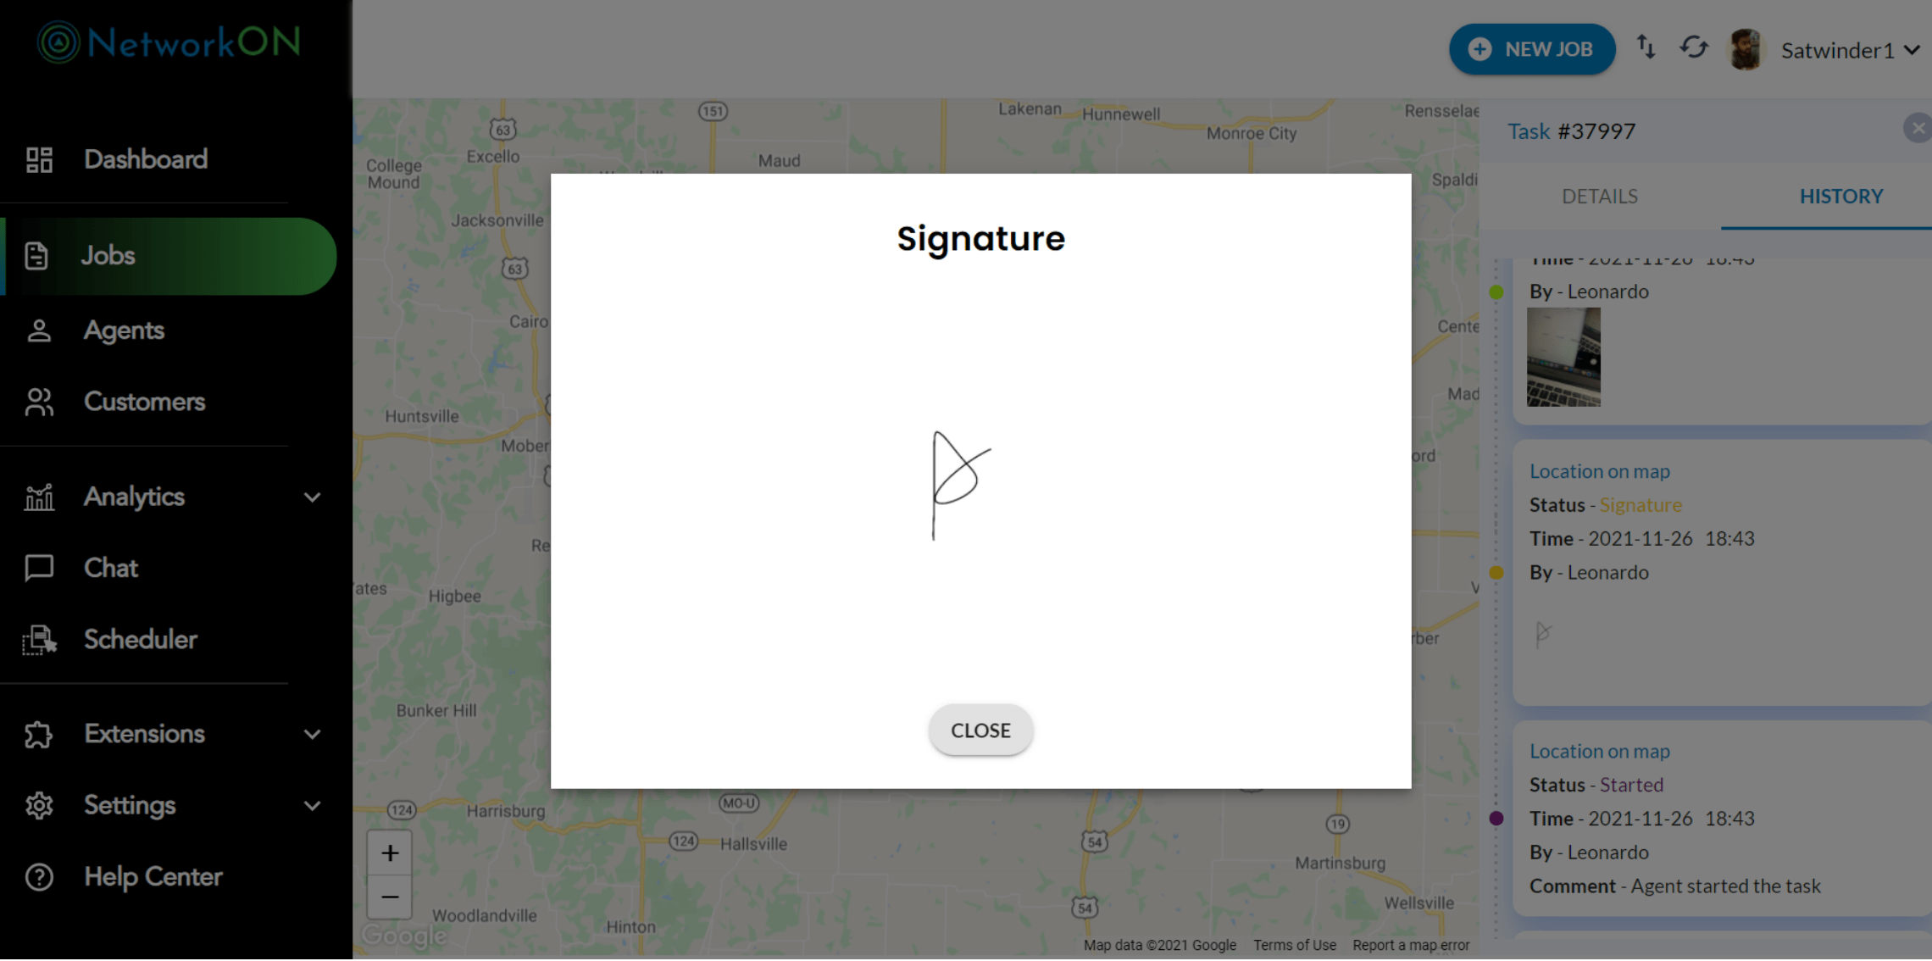Click the Location on map link in history
Image resolution: width=1932 pixels, height=961 pixels.
pos(1599,470)
